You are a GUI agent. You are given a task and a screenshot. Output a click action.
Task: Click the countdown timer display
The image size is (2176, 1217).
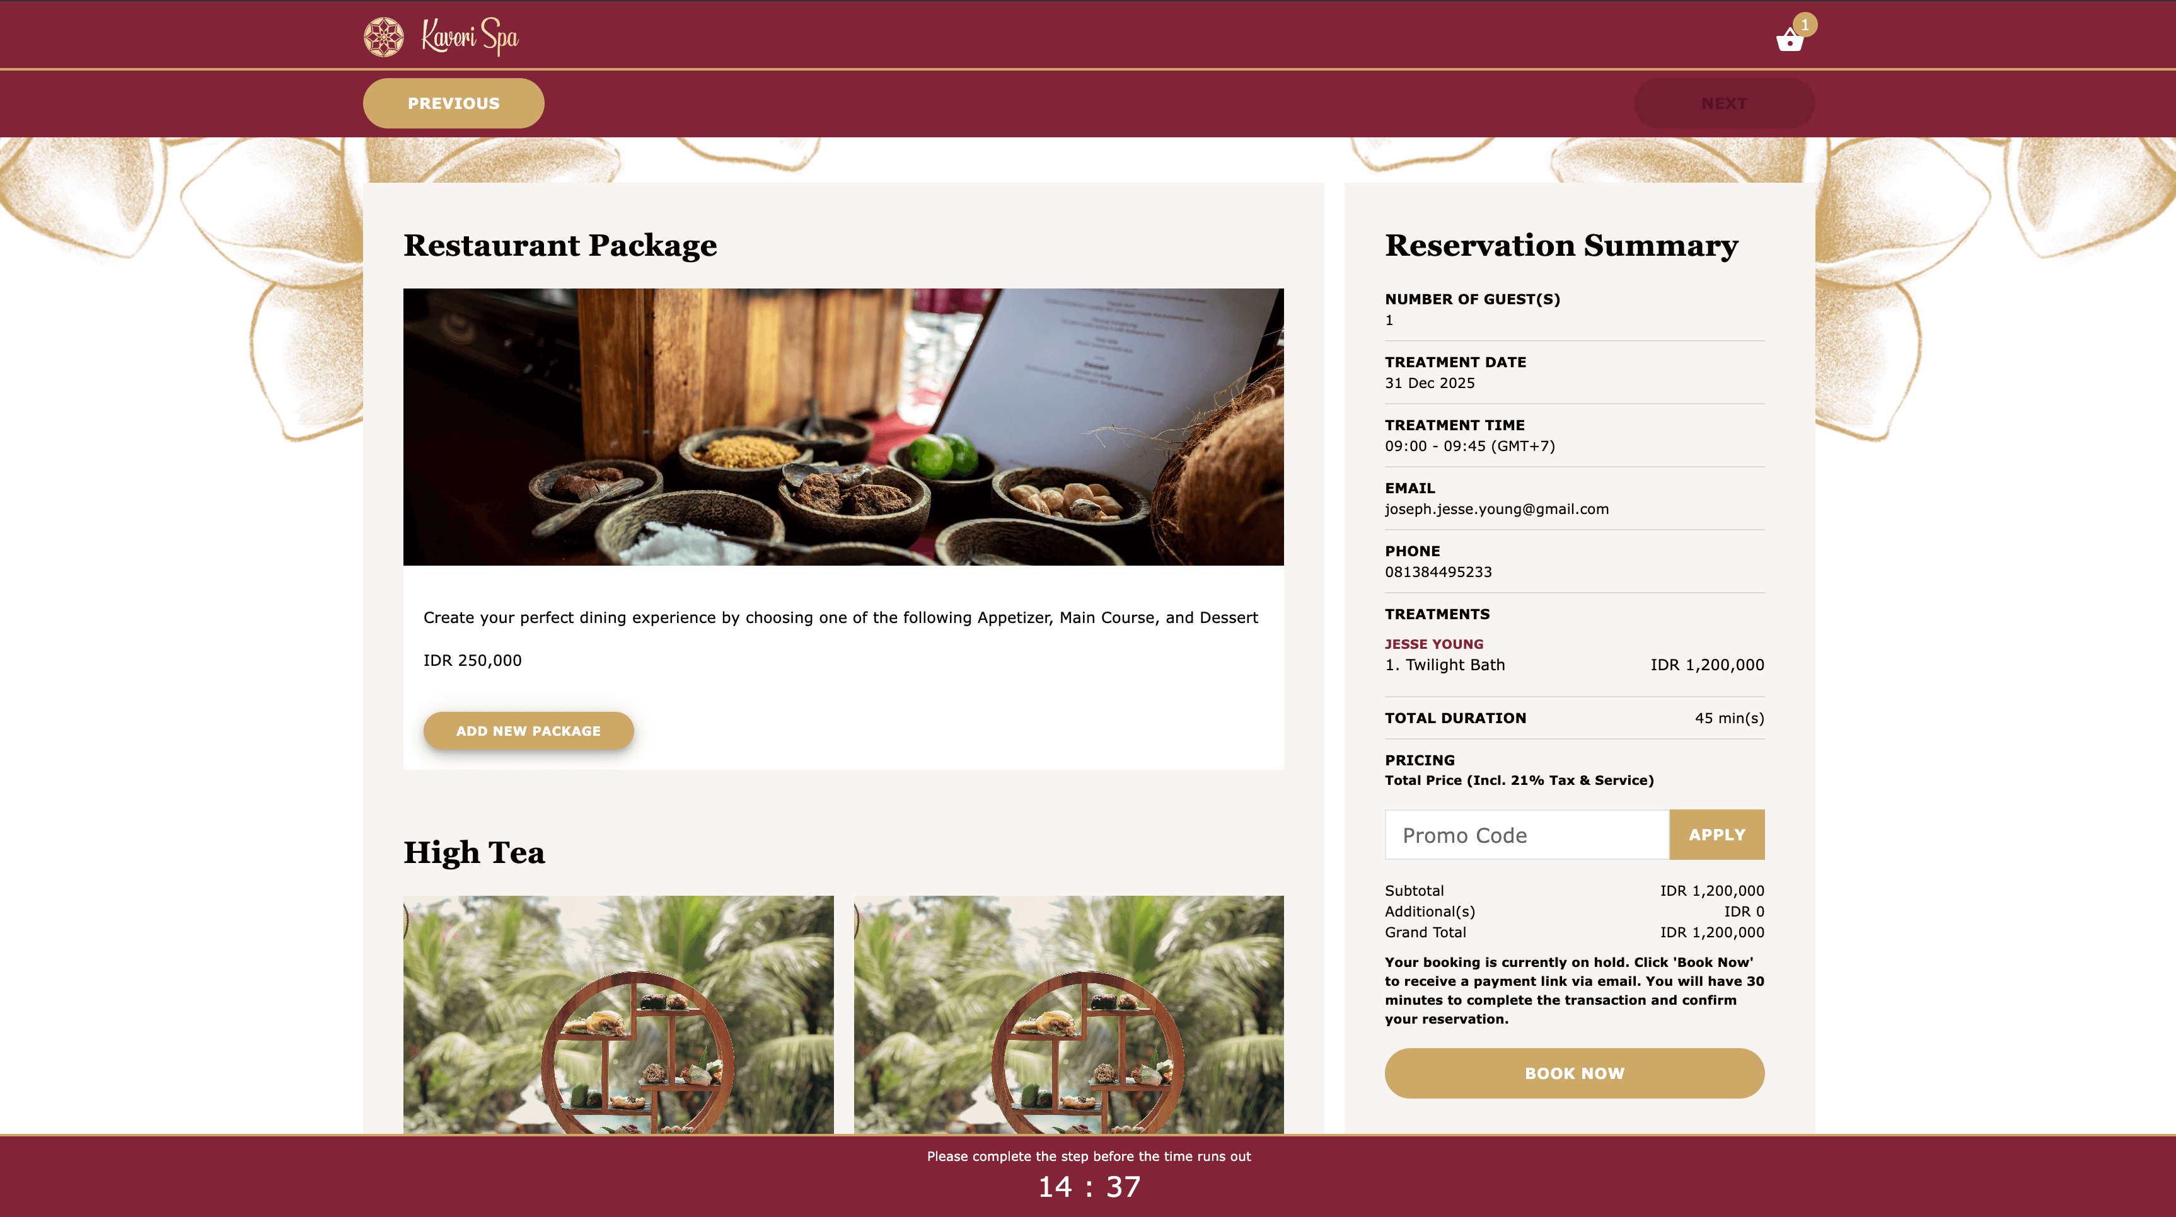click(x=1089, y=1187)
